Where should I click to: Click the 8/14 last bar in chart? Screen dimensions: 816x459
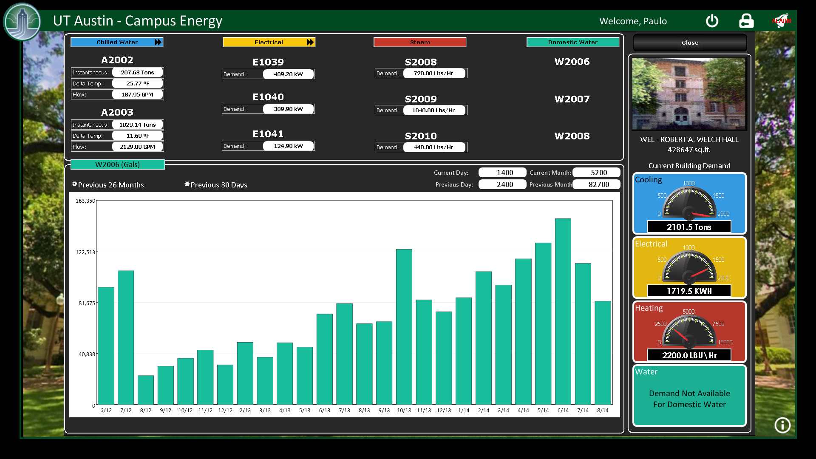(x=603, y=352)
